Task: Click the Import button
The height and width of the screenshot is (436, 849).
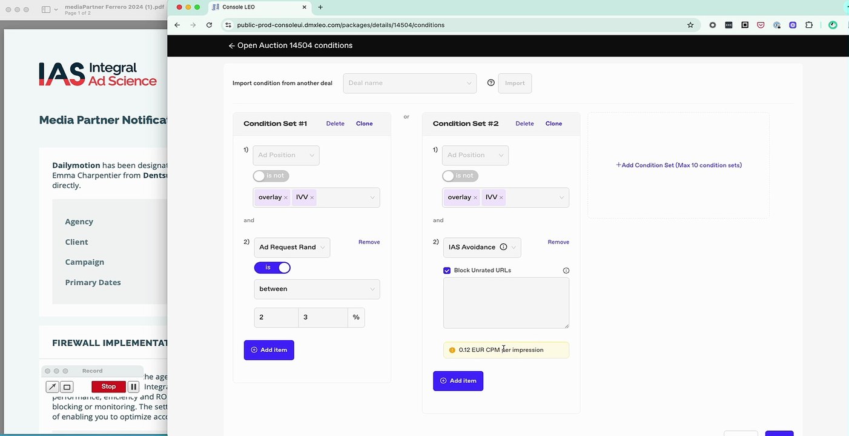Action: [x=515, y=83]
